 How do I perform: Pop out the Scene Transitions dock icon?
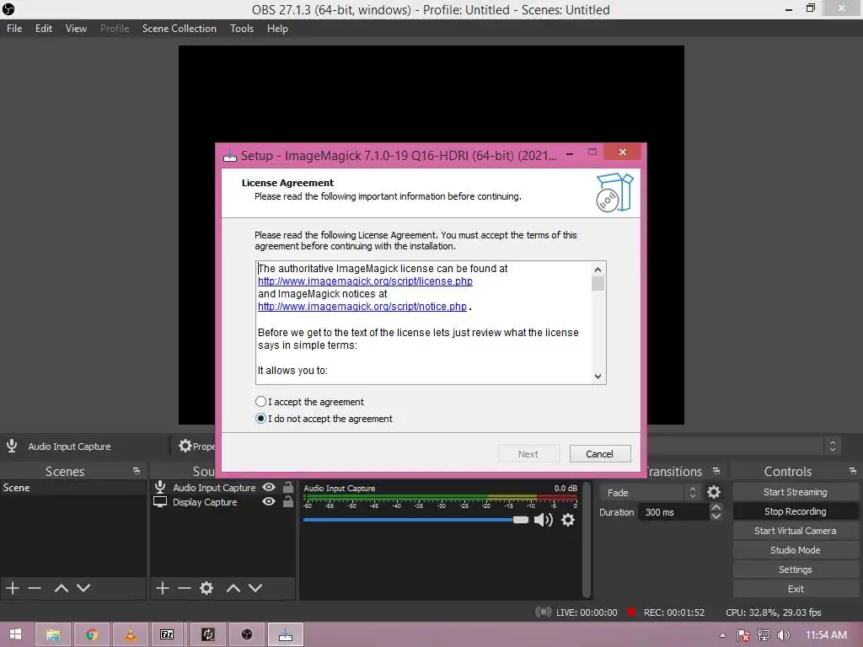[716, 471]
